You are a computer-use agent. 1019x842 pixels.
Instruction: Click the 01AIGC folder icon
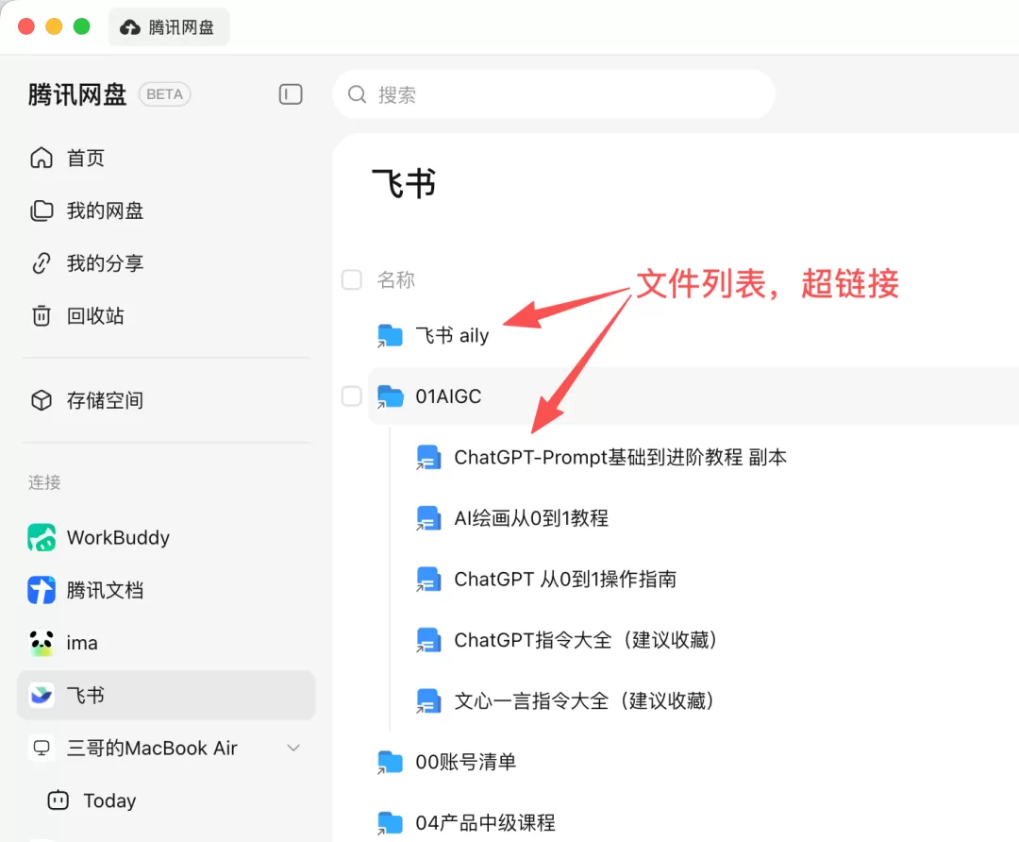point(390,396)
